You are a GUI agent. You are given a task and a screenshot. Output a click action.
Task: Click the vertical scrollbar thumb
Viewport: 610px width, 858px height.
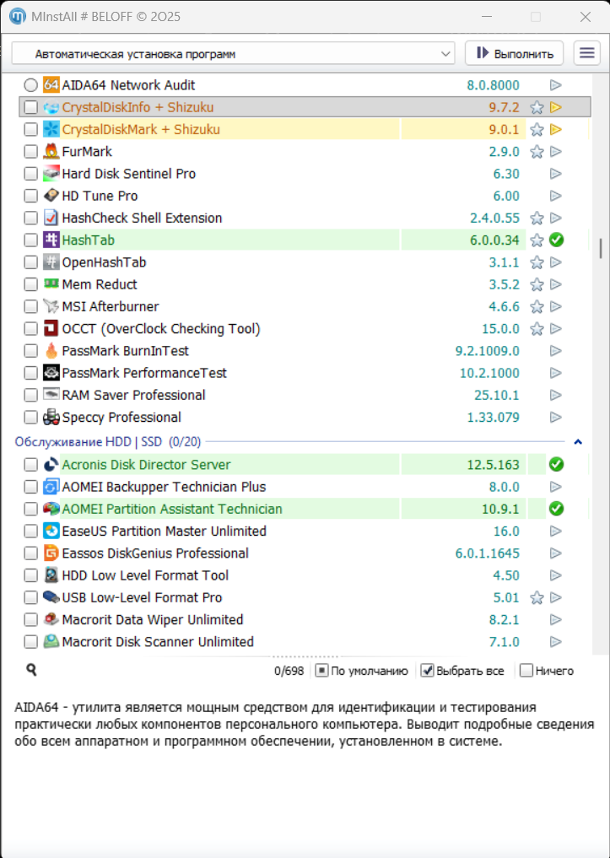point(601,249)
